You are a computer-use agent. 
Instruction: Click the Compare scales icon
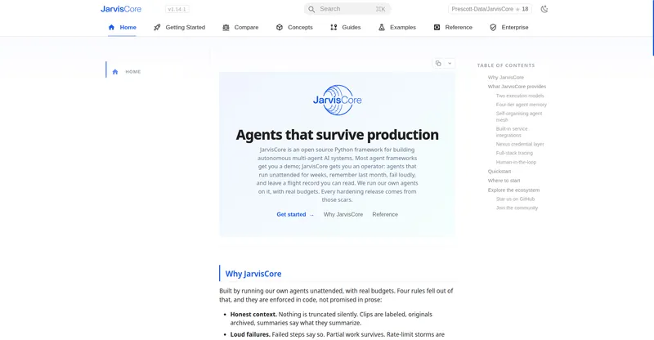pyautogui.click(x=226, y=27)
